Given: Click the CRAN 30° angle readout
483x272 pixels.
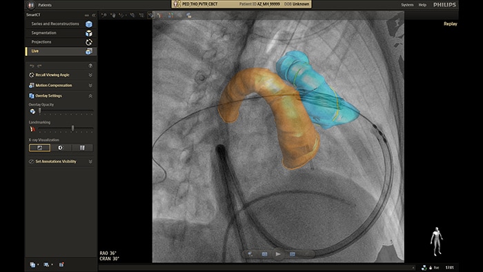Looking at the screenshot, I should tap(109, 259).
